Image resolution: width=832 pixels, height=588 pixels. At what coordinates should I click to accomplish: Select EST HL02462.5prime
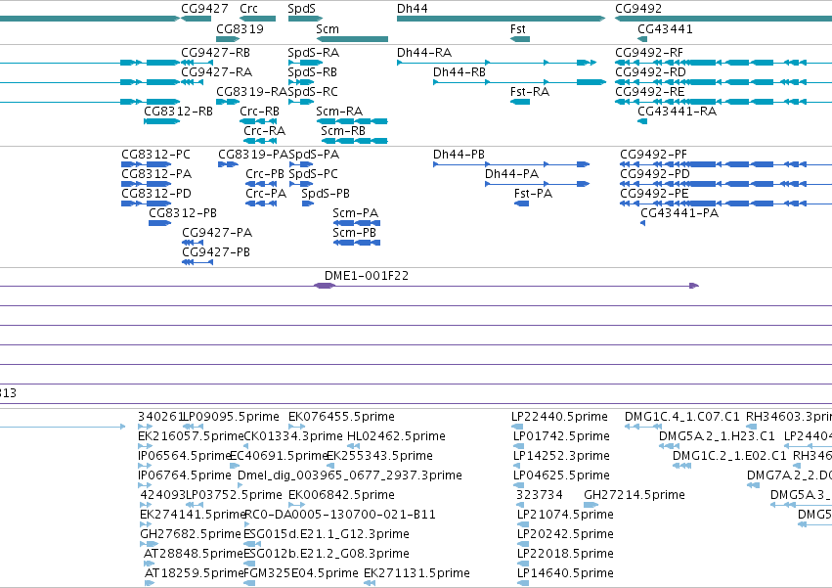(354, 446)
